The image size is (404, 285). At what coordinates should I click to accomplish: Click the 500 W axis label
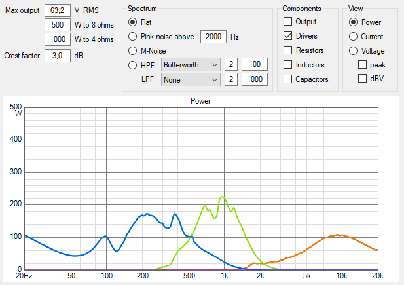[16, 107]
